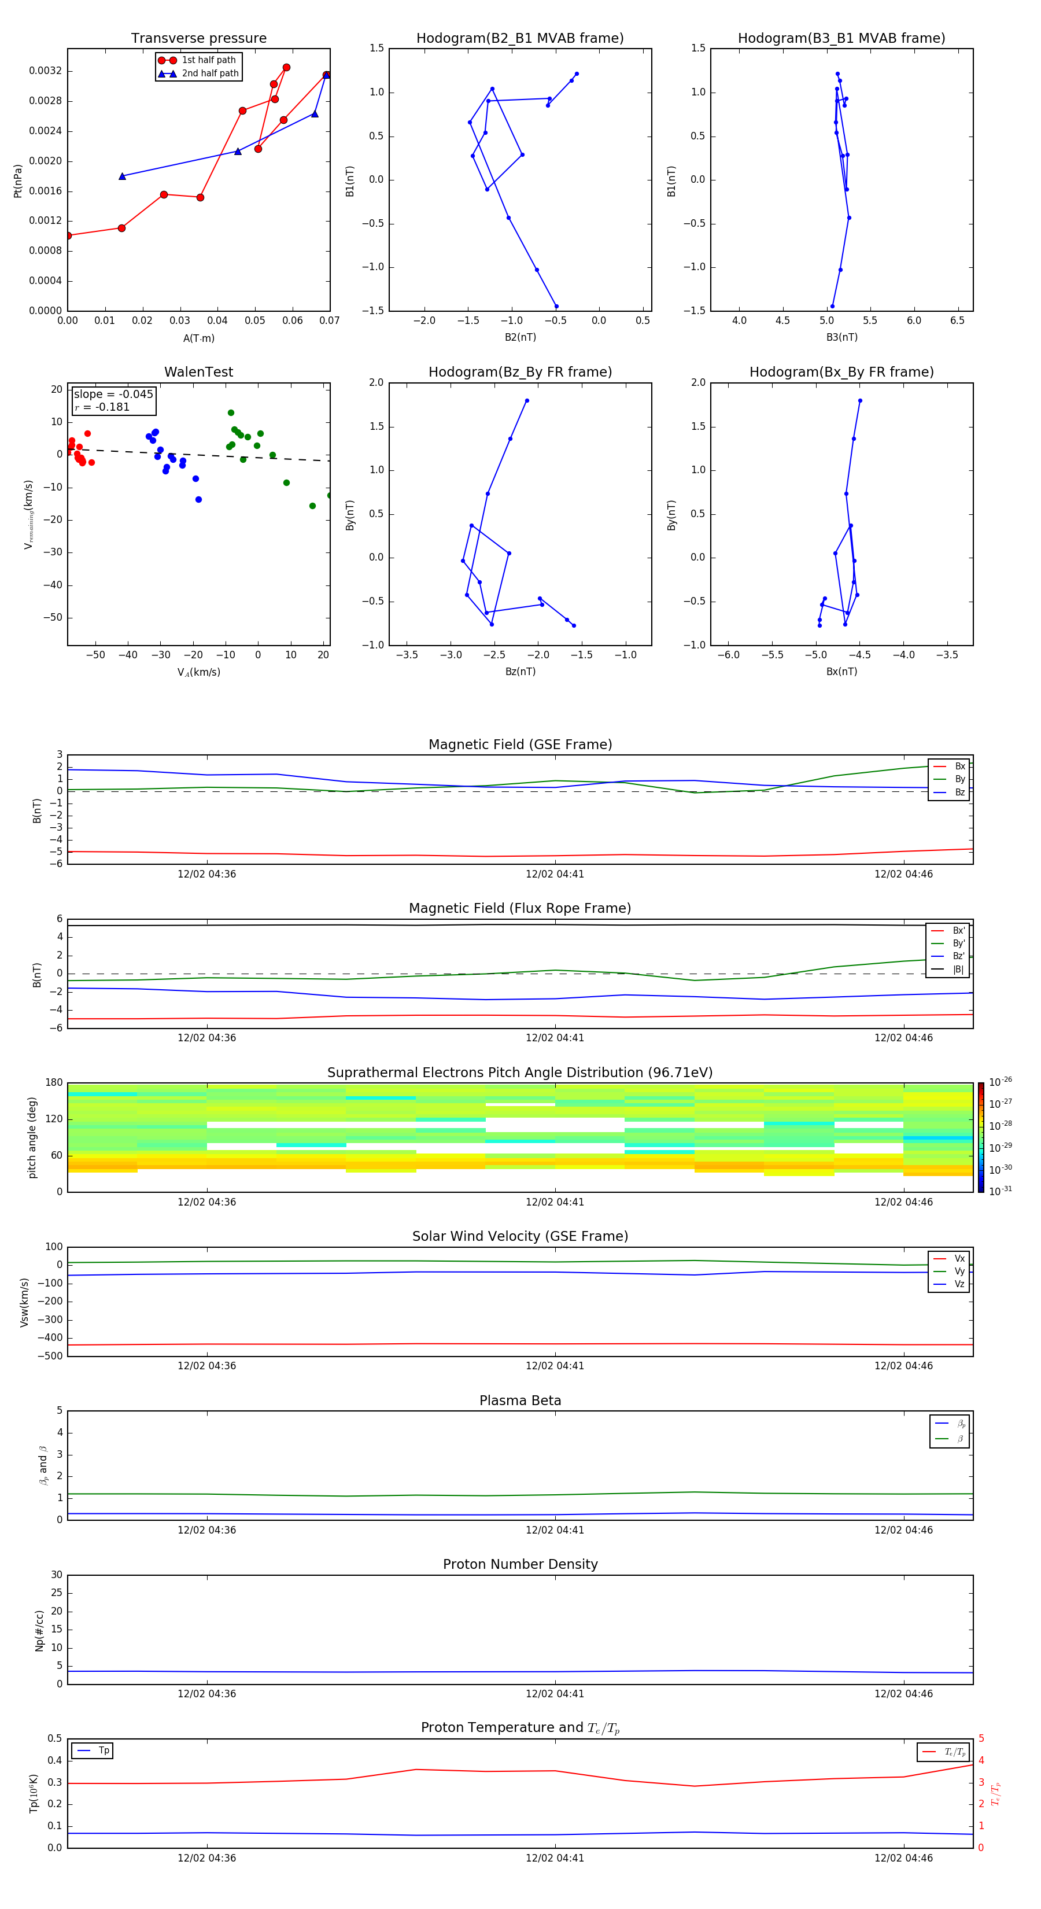Select the "Bx" entry in GSE legend

click(949, 766)
